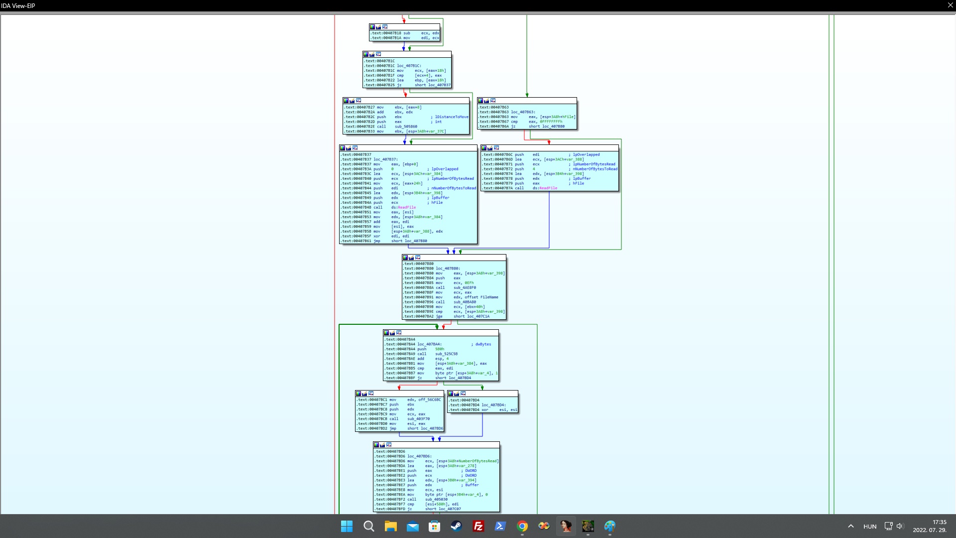Screen dimensions: 956x538
Task: Click edit icon on 00407B6C block header
Action: (490, 148)
